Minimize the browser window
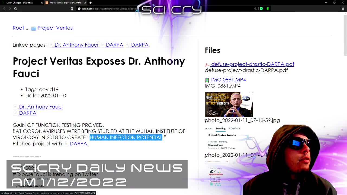The image size is (347, 195). 326,3
